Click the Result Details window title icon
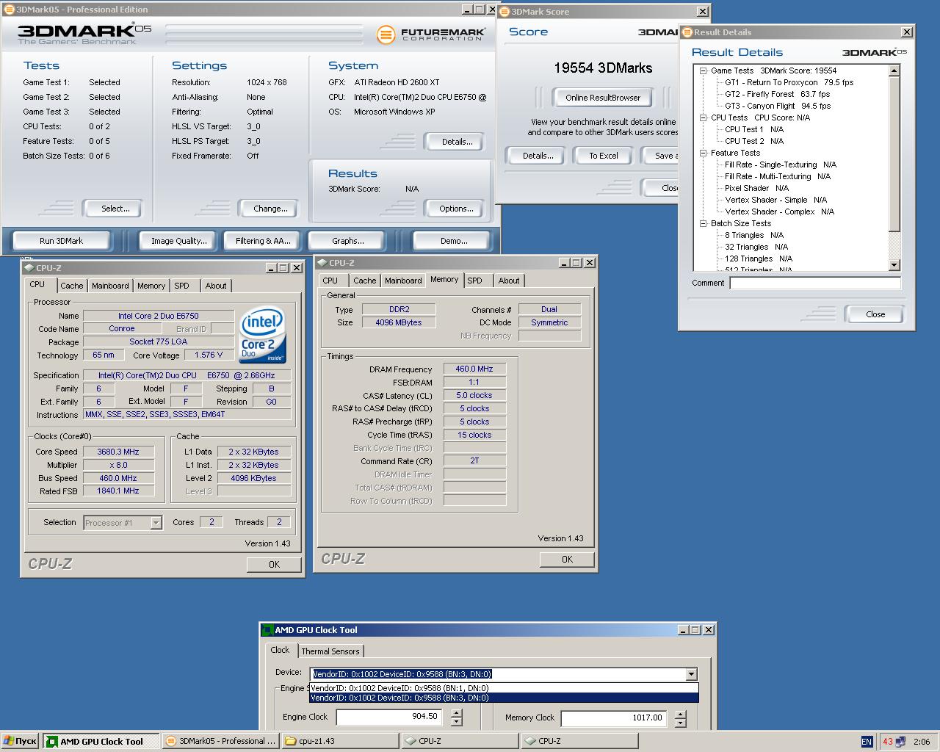Image resolution: width=940 pixels, height=752 pixels. (x=687, y=32)
